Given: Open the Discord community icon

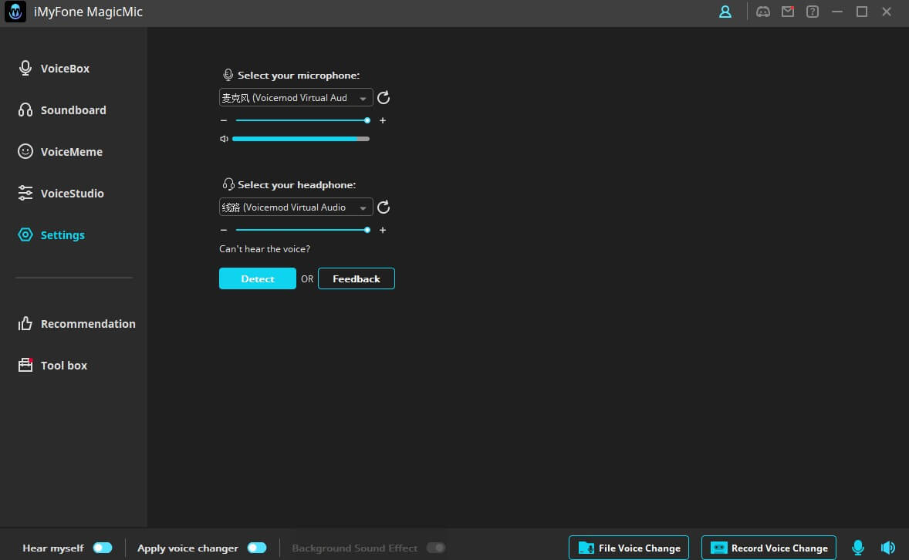Looking at the screenshot, I should coord(763,12).
